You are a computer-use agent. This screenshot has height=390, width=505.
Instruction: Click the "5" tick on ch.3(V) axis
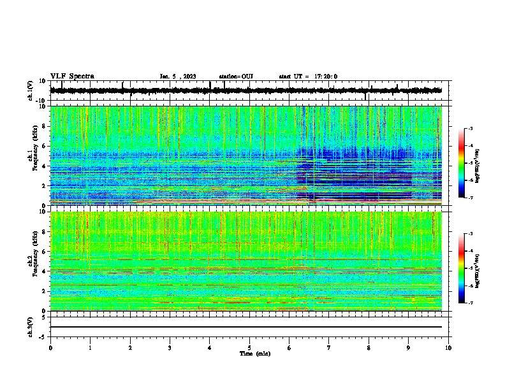[x=44, y=317]
